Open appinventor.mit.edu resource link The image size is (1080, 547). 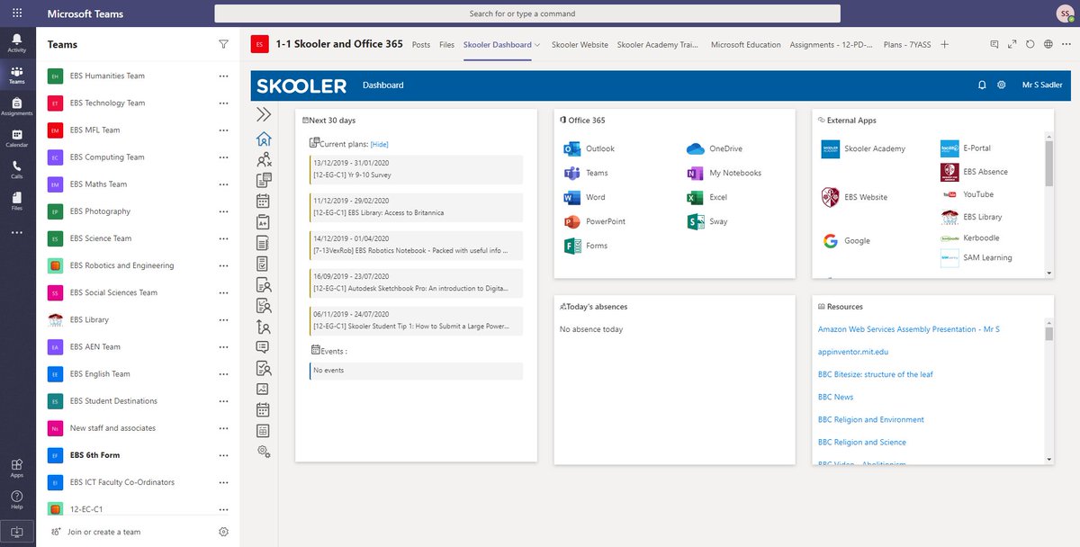[x=853, y=352]
